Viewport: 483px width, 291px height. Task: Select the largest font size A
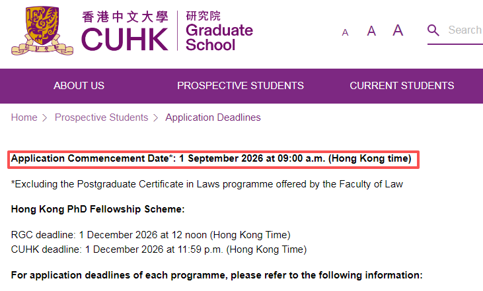coord(398,30)
